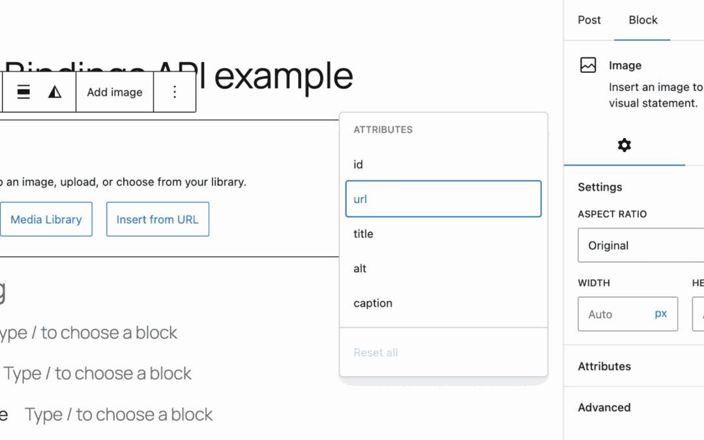Switch to the Post tab

pyautogui.click(x=589, y=20)
